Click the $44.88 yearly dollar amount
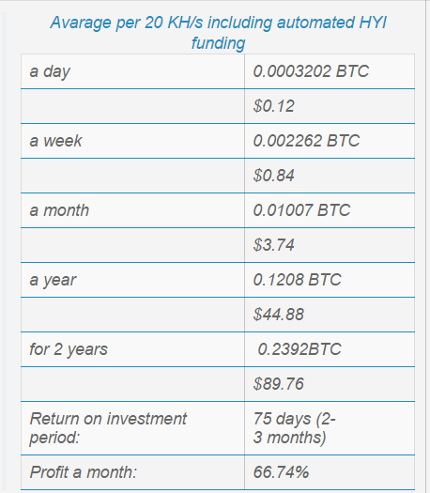This screenshot has height=493, width=430. [279, 315]
